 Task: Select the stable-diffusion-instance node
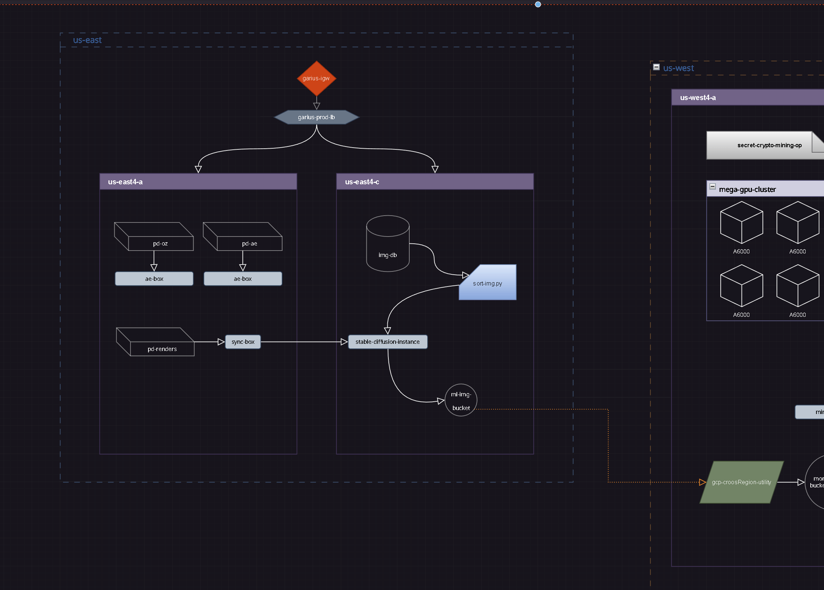coord(388,342)
